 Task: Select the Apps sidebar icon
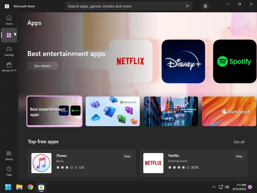click(x=9, y=35)
